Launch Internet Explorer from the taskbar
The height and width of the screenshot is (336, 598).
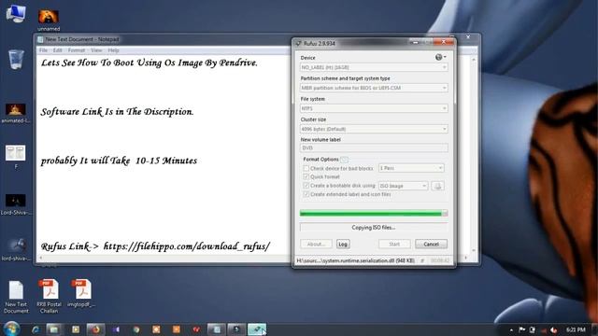(36, 329)
